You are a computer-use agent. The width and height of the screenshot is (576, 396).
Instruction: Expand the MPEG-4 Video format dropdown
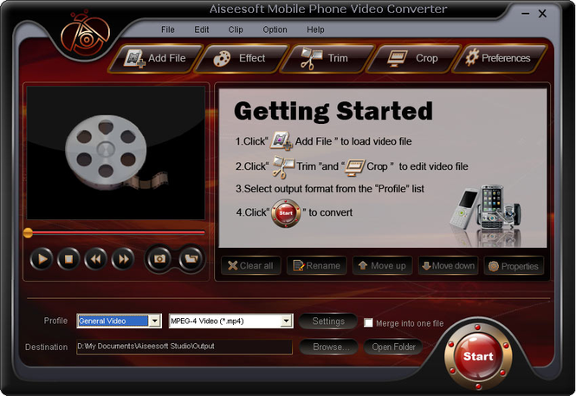(286, 321)
